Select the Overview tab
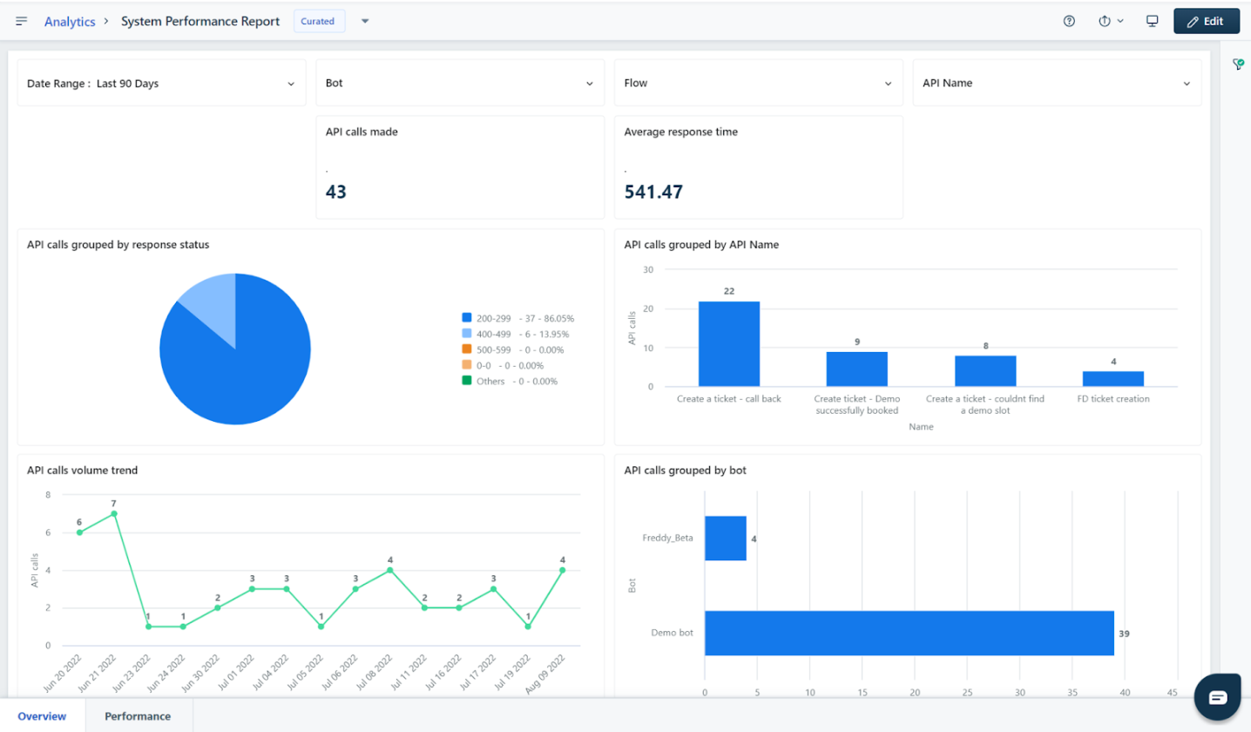This screenshot has height=732, width=1251. click(42, 716)
